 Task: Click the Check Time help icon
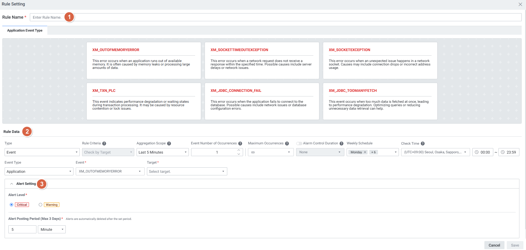click(423, 144)
